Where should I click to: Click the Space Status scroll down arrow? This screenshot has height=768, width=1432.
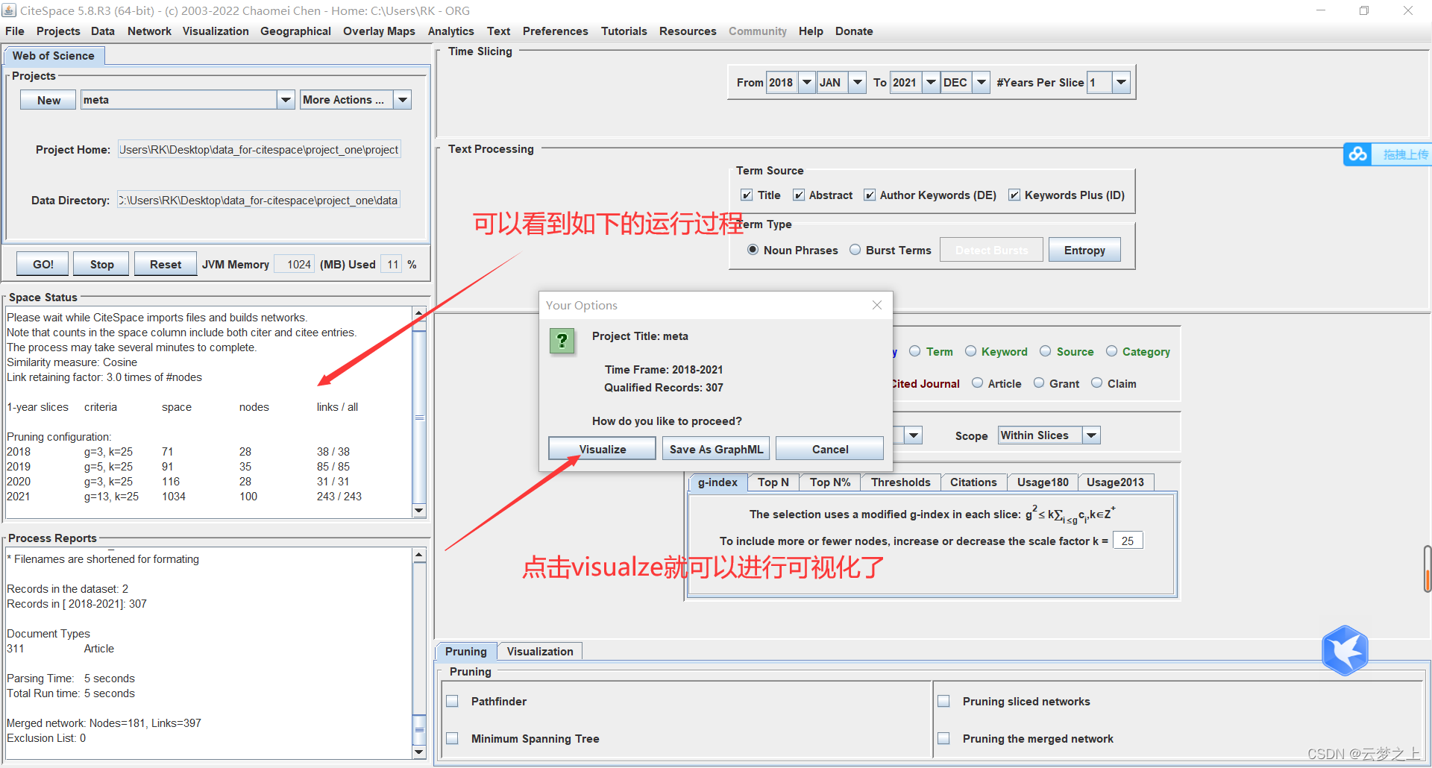click(419, 511)
